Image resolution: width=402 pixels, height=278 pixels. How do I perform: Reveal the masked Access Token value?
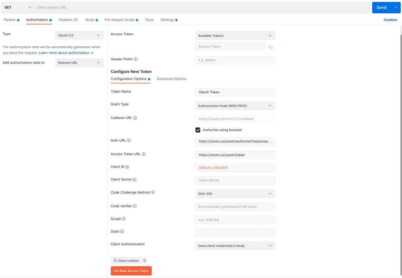tap(271, 46)
